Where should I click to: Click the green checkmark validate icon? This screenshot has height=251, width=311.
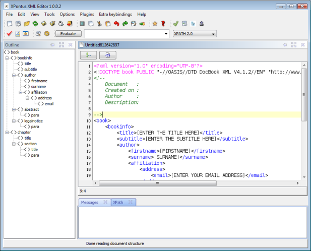pos(175,24)
